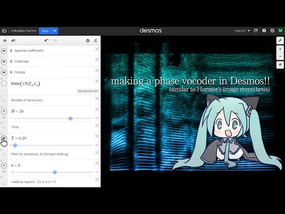This screenshot has width=285, height=214.
Task: Change s slider loop mode icon
Action: point(4,172)
